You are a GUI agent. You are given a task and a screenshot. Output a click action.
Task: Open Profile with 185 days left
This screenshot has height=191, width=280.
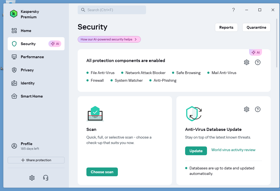pos(36,146)
